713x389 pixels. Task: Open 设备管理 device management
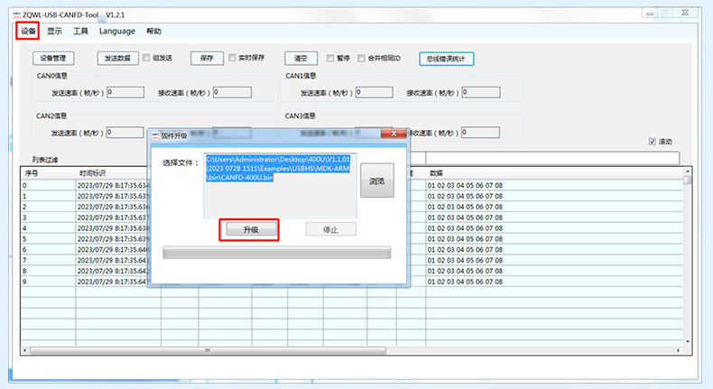pyautogui.click(x=54, y=59)
